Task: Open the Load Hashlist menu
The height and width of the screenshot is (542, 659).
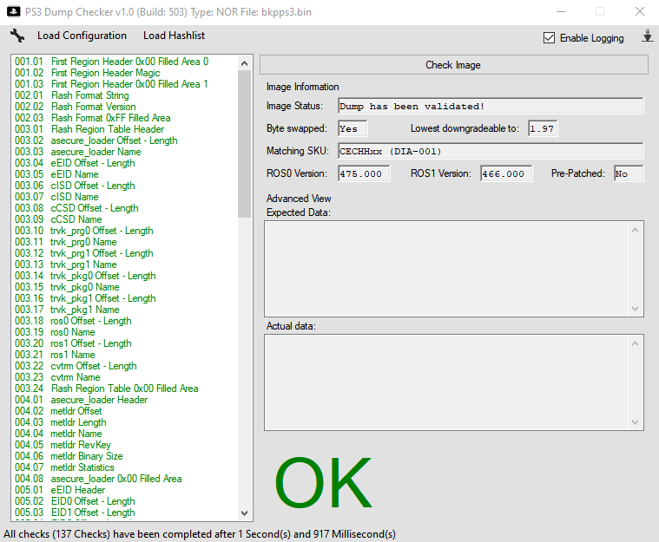Action: click(174, 36)
